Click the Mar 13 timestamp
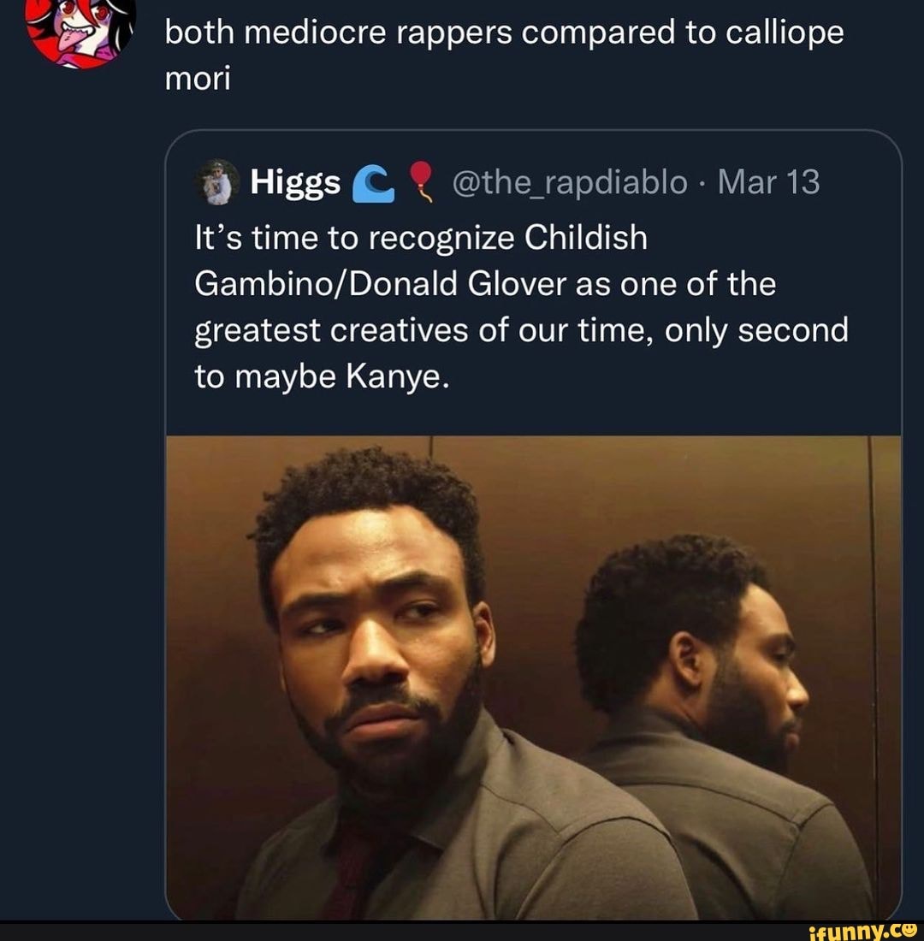This screenshot has height=941, width=924. (767, 181)
